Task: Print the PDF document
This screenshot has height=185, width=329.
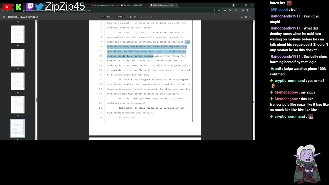Action: [246, 17]
